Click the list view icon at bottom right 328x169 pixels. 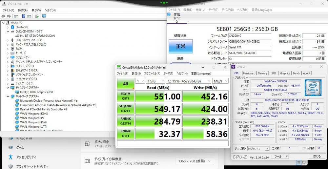pyautogui.click(x=299, y=162)
